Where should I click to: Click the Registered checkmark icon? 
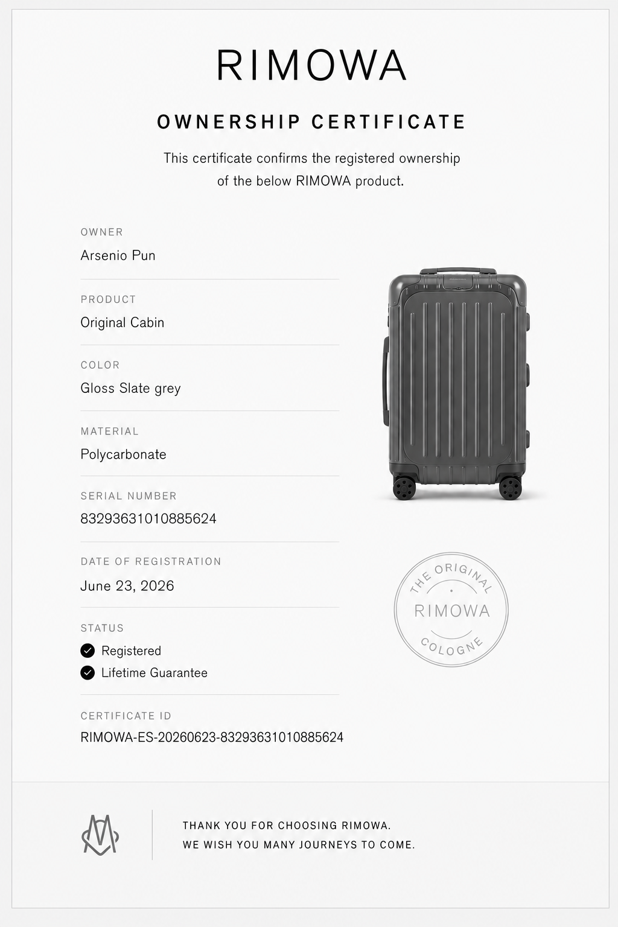click(88, 651)
